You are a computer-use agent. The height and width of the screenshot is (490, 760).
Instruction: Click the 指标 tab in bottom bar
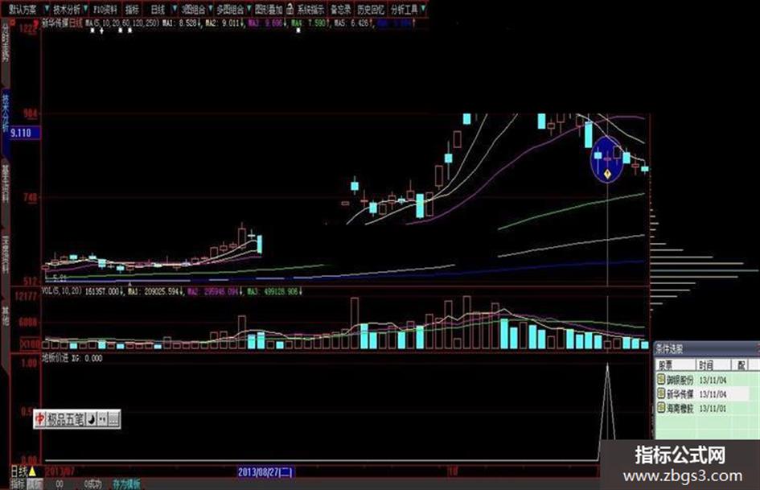click(x=18, y=484)
